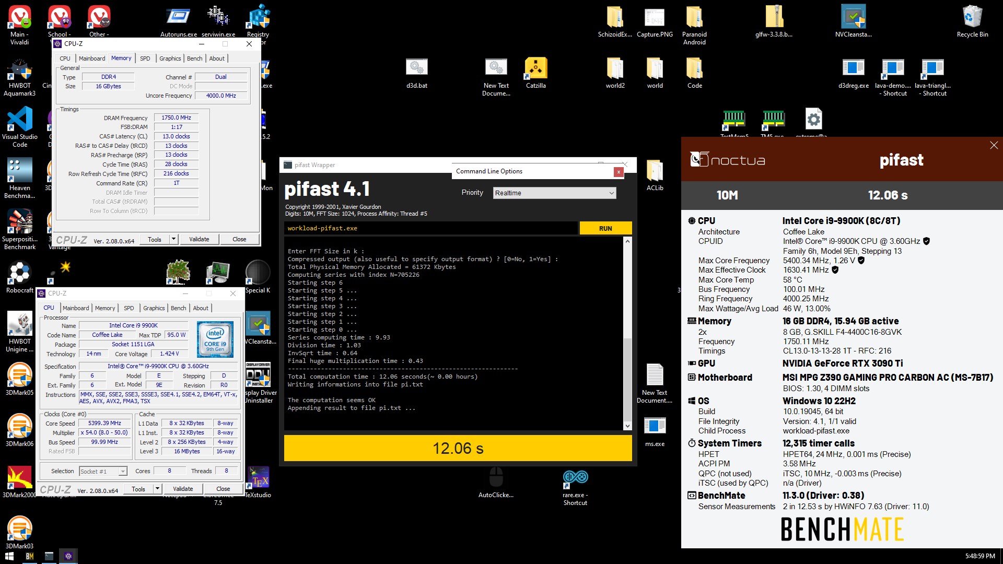The width and height of the screenshot is (1003, 564).
Task: Open serviwin.exe desktop icon
Action: 218,21
